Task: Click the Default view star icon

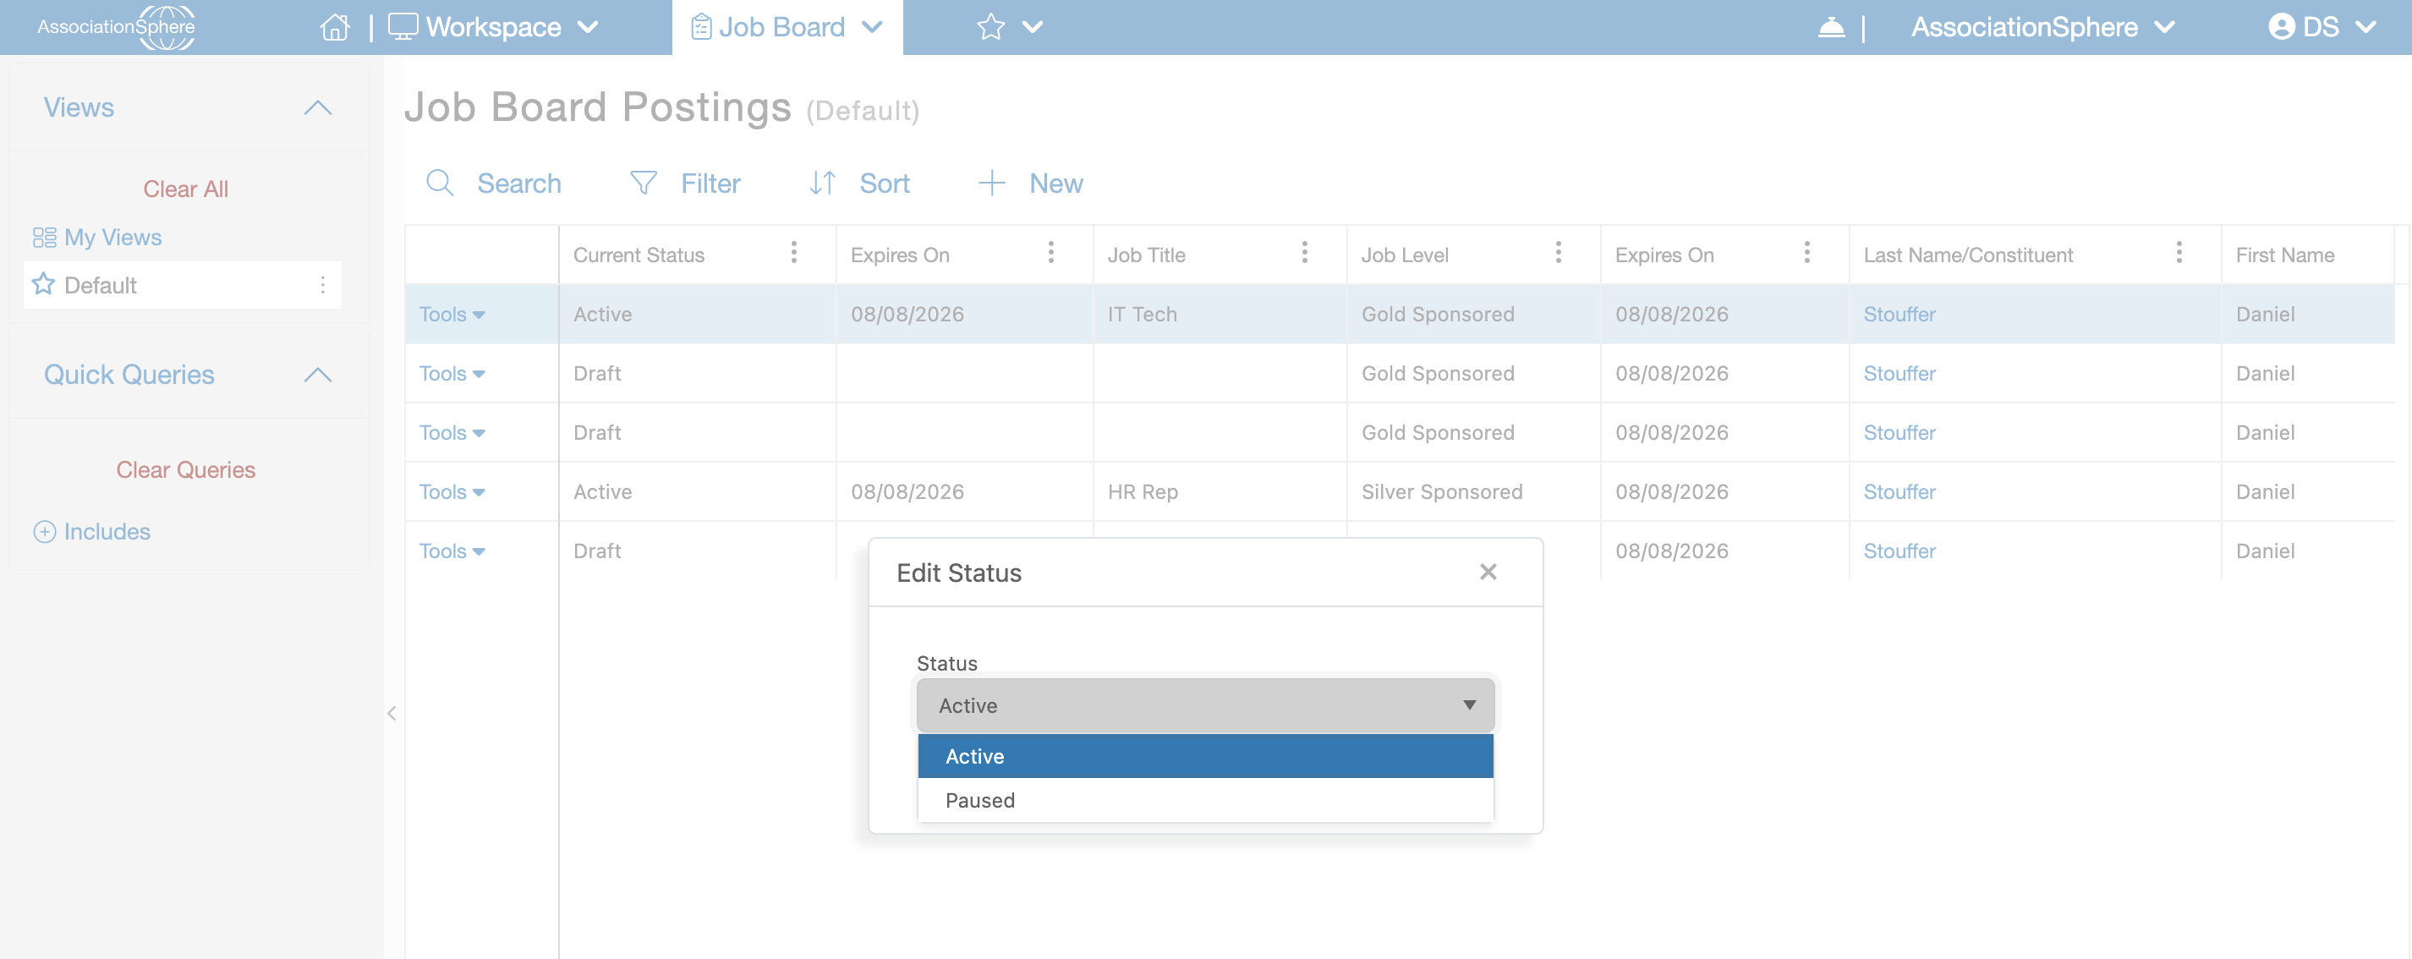Action: [43, 284]
